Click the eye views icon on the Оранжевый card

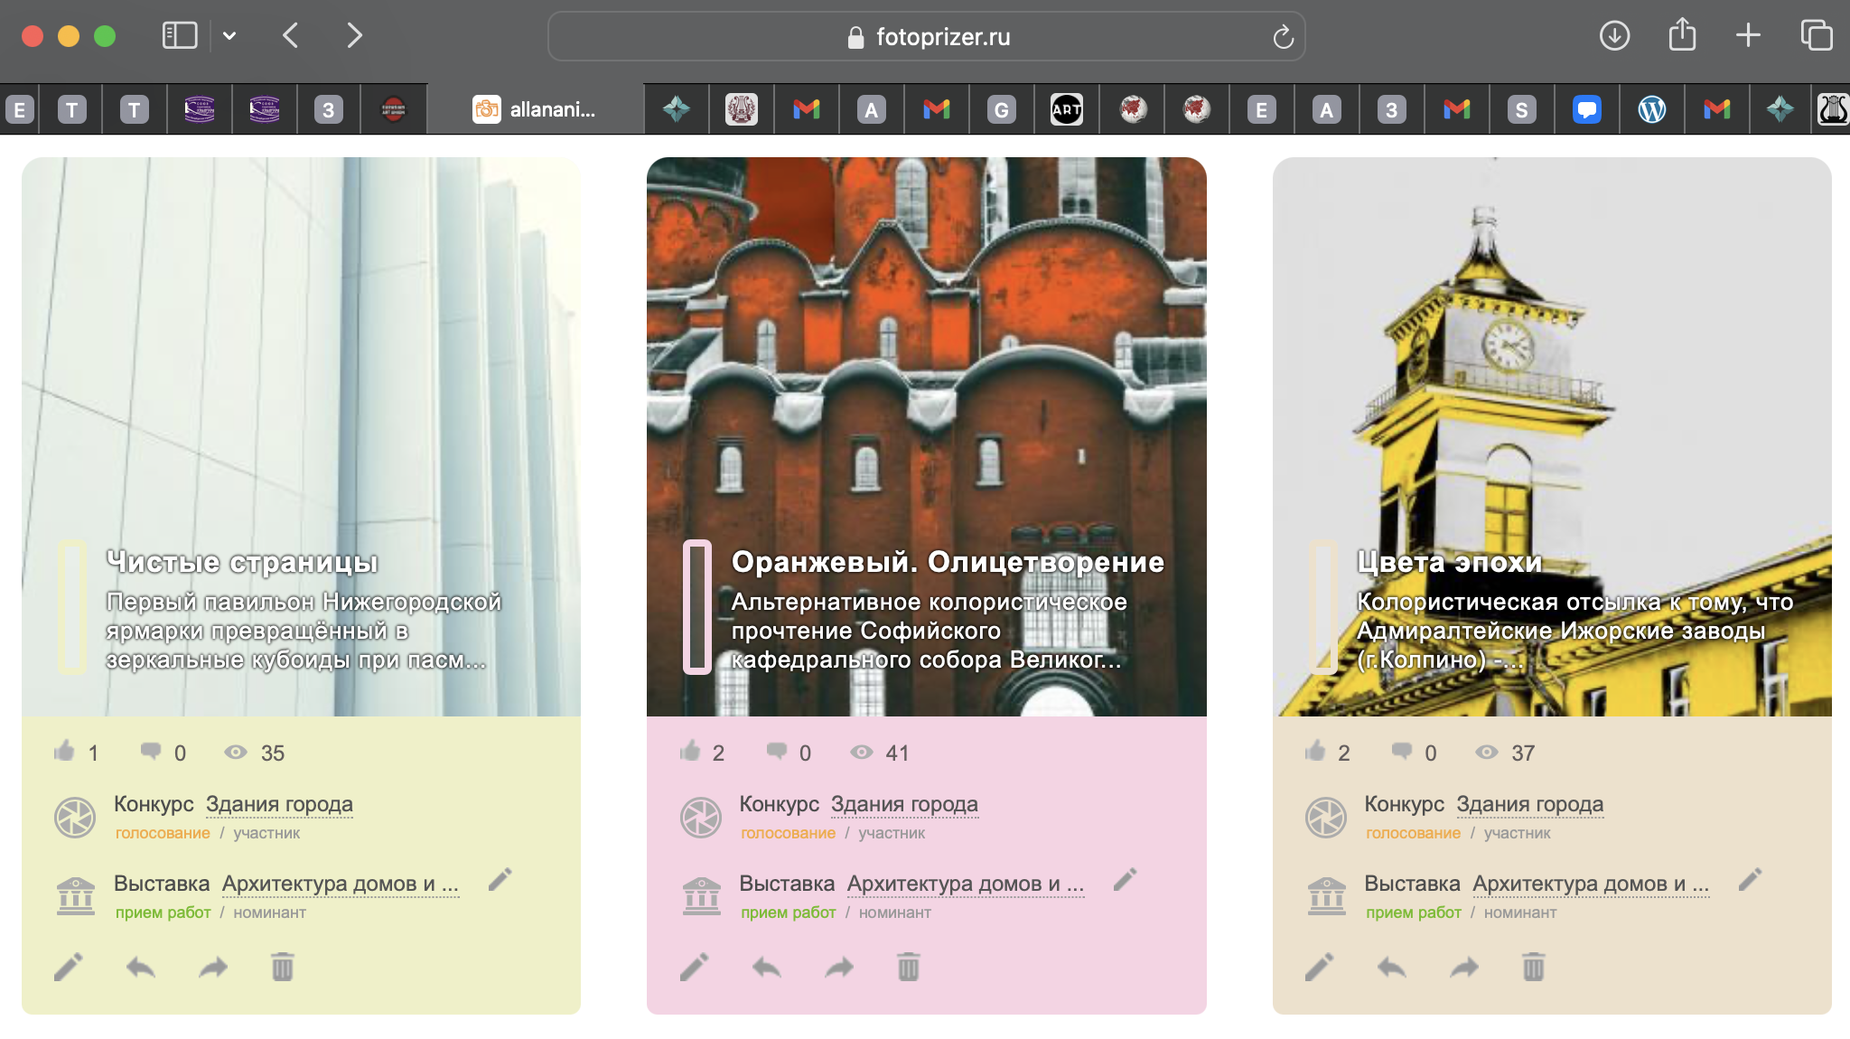[861, 752]
